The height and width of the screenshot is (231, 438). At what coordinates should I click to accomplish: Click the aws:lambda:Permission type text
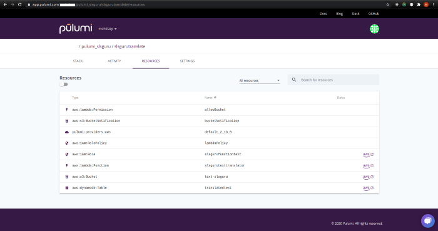[x=93, y=110]
